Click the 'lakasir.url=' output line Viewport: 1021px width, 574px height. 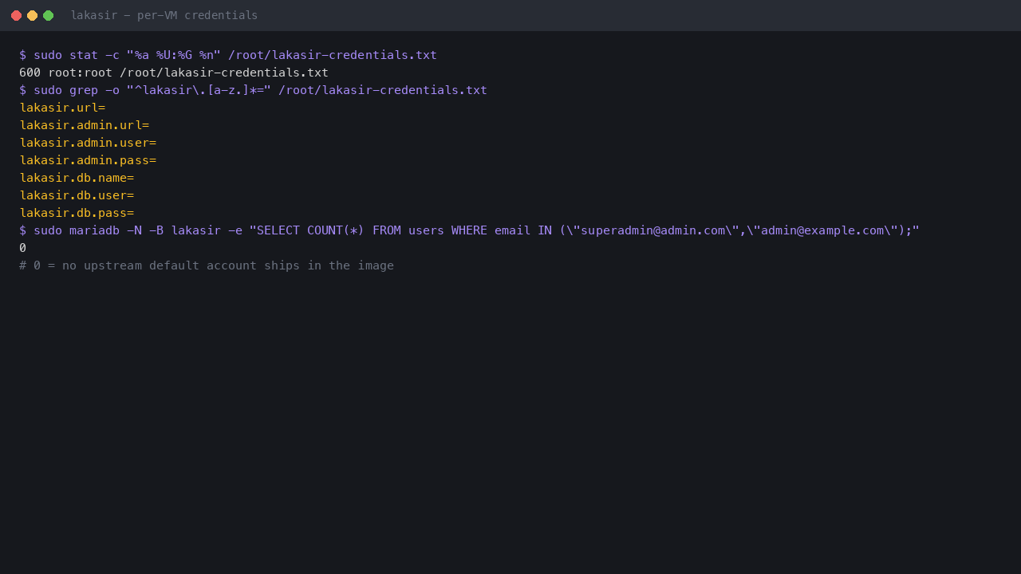pos(62,108)
